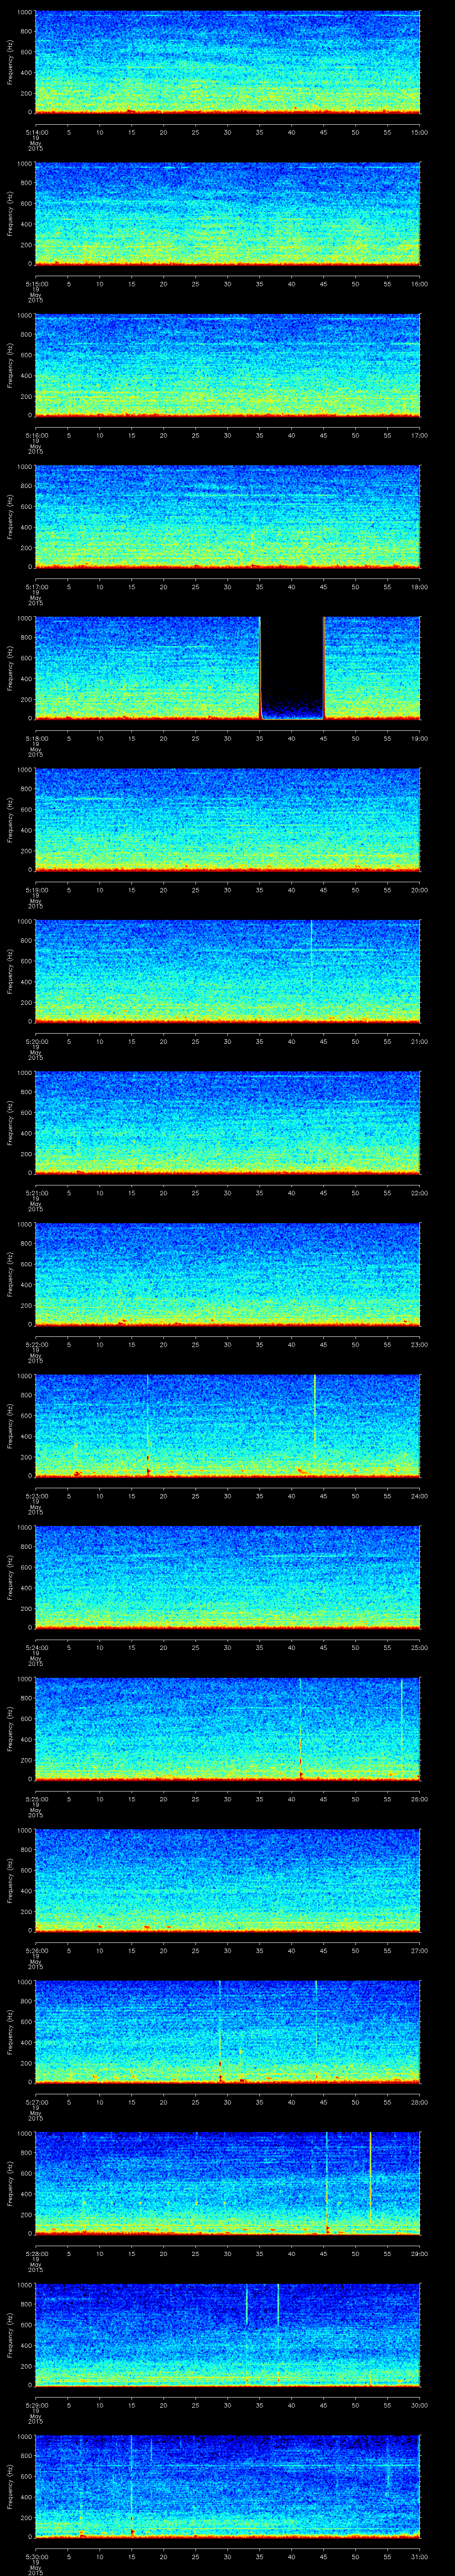Click the Frequency (Hz) axis label of the 5:16:00 spectrogram
The image size is (455, 2576).
click(x=11, y=365)
